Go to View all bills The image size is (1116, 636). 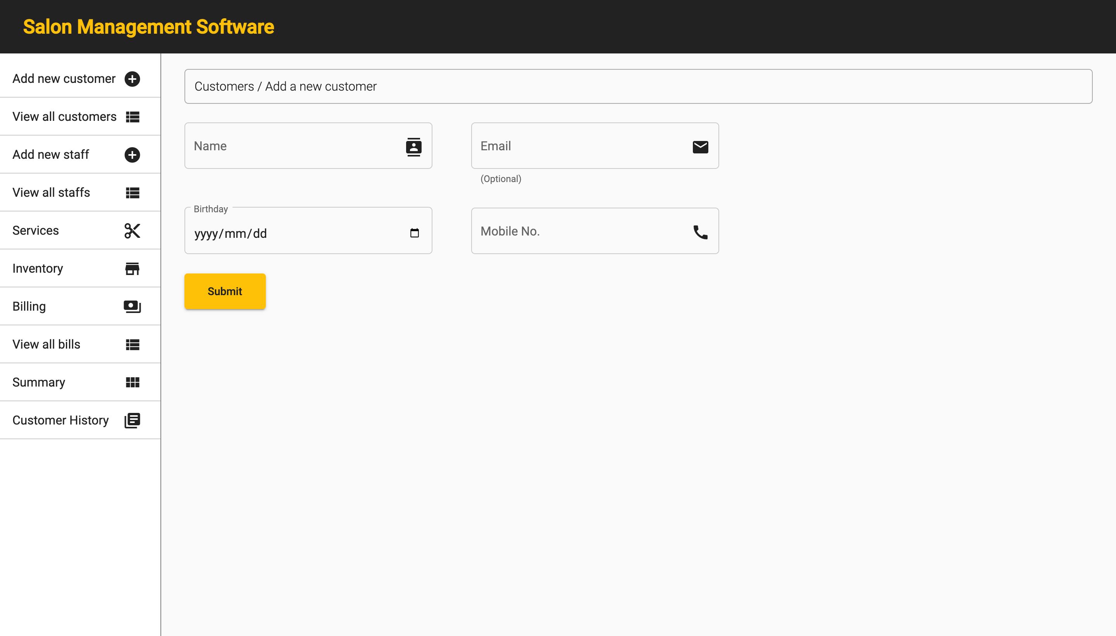pyautogui.click(x=46, y=344)
